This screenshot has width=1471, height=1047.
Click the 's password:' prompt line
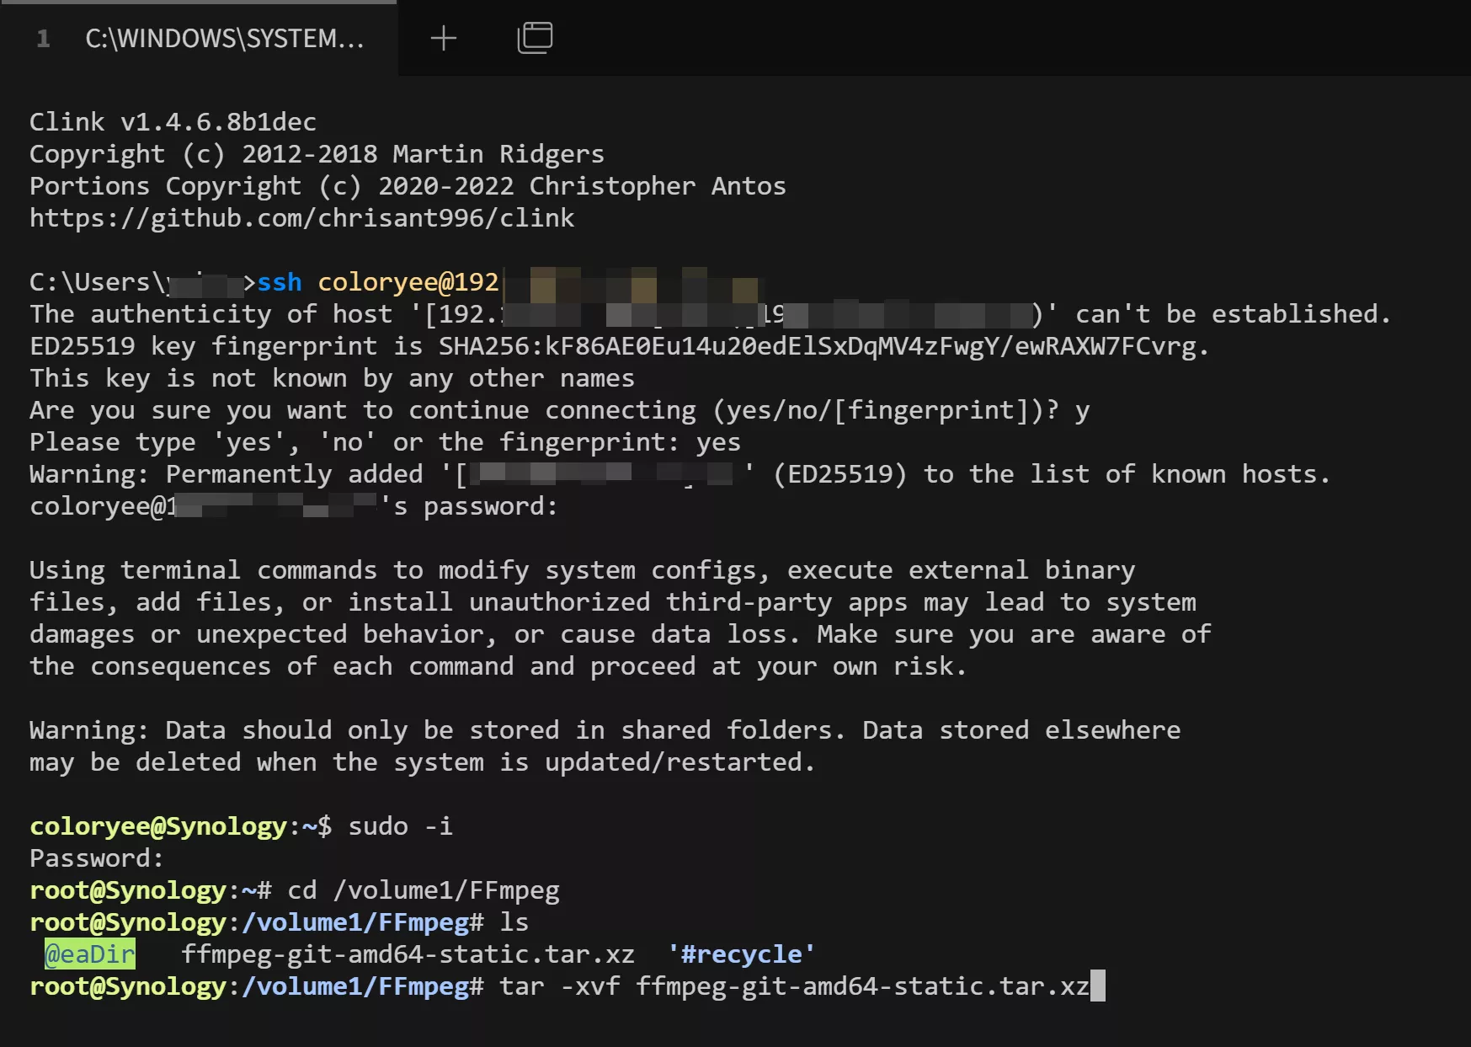[x=293, y=506]
